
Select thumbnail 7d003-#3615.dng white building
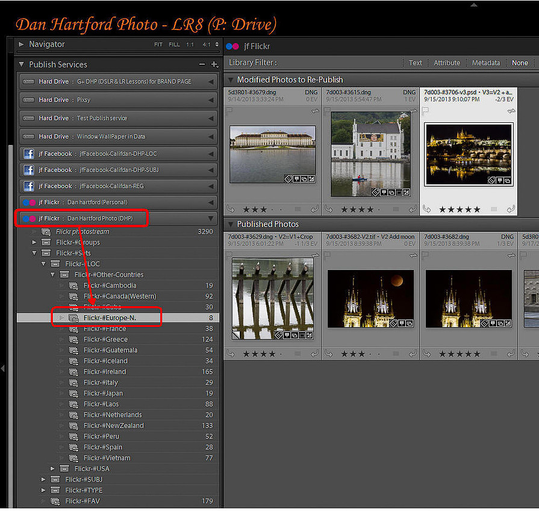[x=370, y=154]
